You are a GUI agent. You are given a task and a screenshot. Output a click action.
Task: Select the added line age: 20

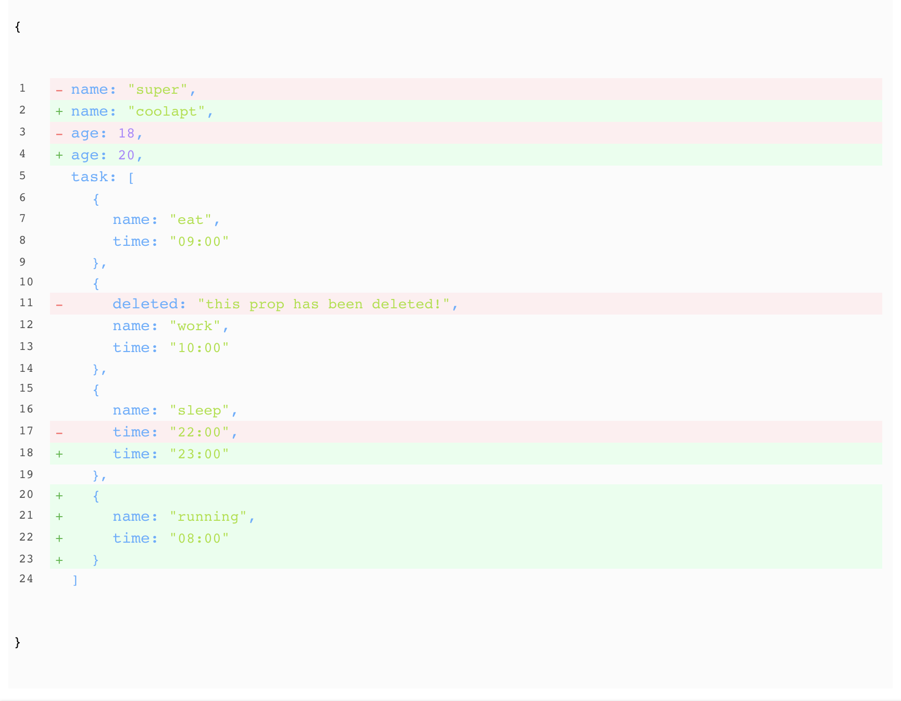tap(466, 155)
